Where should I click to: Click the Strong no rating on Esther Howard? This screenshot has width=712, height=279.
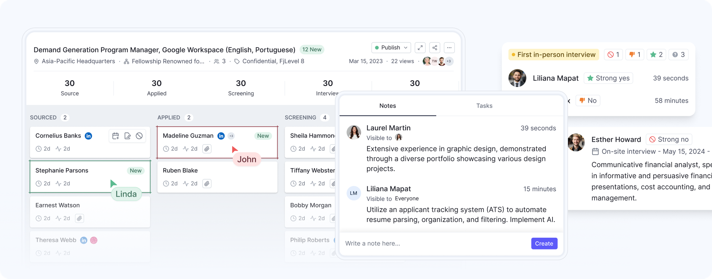point(669,139)
